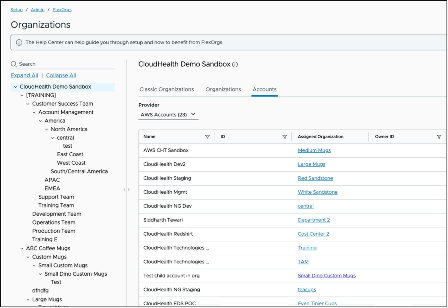The image size is (448, 308).
Task: Collapse the [TRAINING] tree node
Action: click(22, 96)
